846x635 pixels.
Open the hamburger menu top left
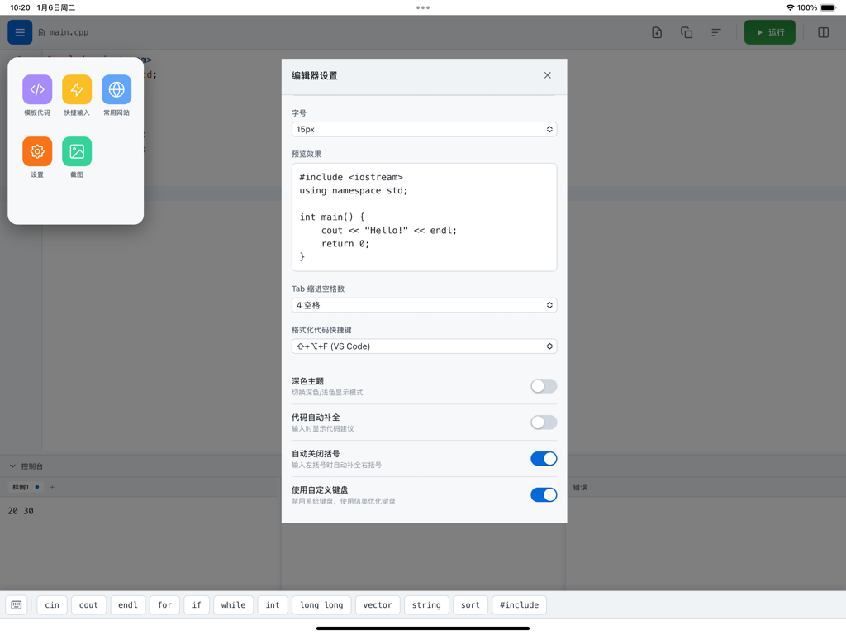click(20, 31)
